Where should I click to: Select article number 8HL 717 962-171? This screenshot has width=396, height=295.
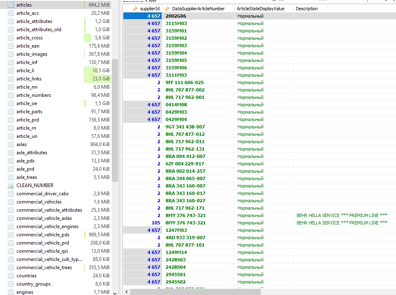pyautogui.click(x=185, y=208)
